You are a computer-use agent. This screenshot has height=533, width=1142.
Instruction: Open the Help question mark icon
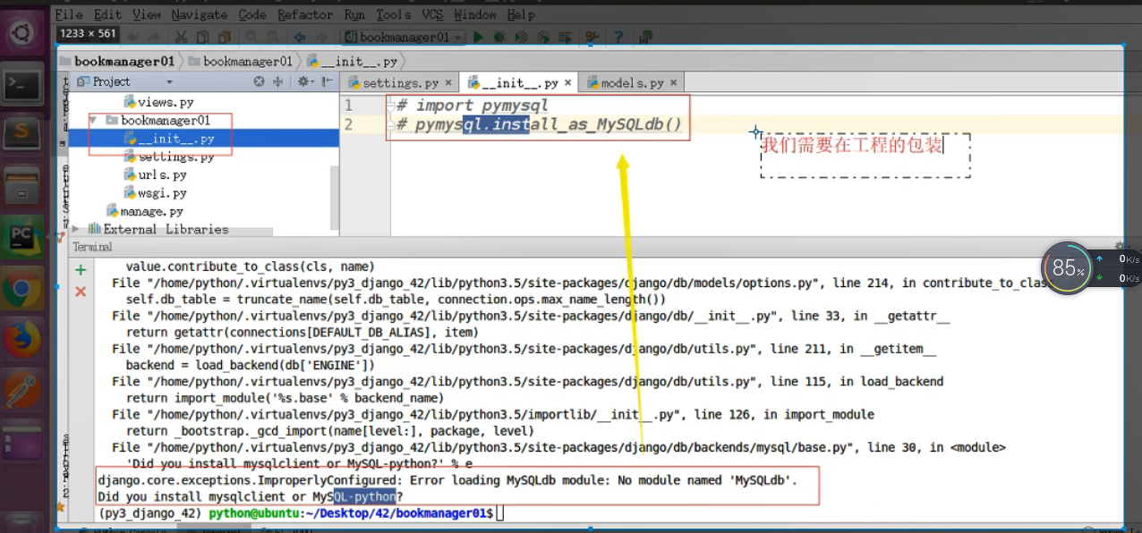[x=618, y=38]
